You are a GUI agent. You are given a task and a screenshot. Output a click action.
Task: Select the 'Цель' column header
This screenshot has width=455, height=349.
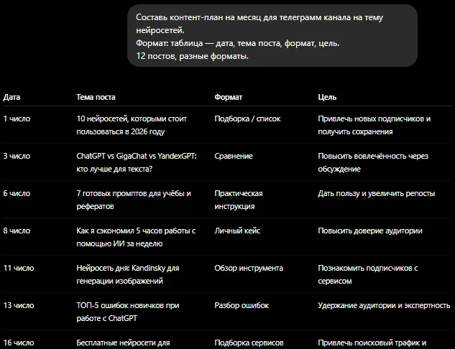tap(327, 97)
